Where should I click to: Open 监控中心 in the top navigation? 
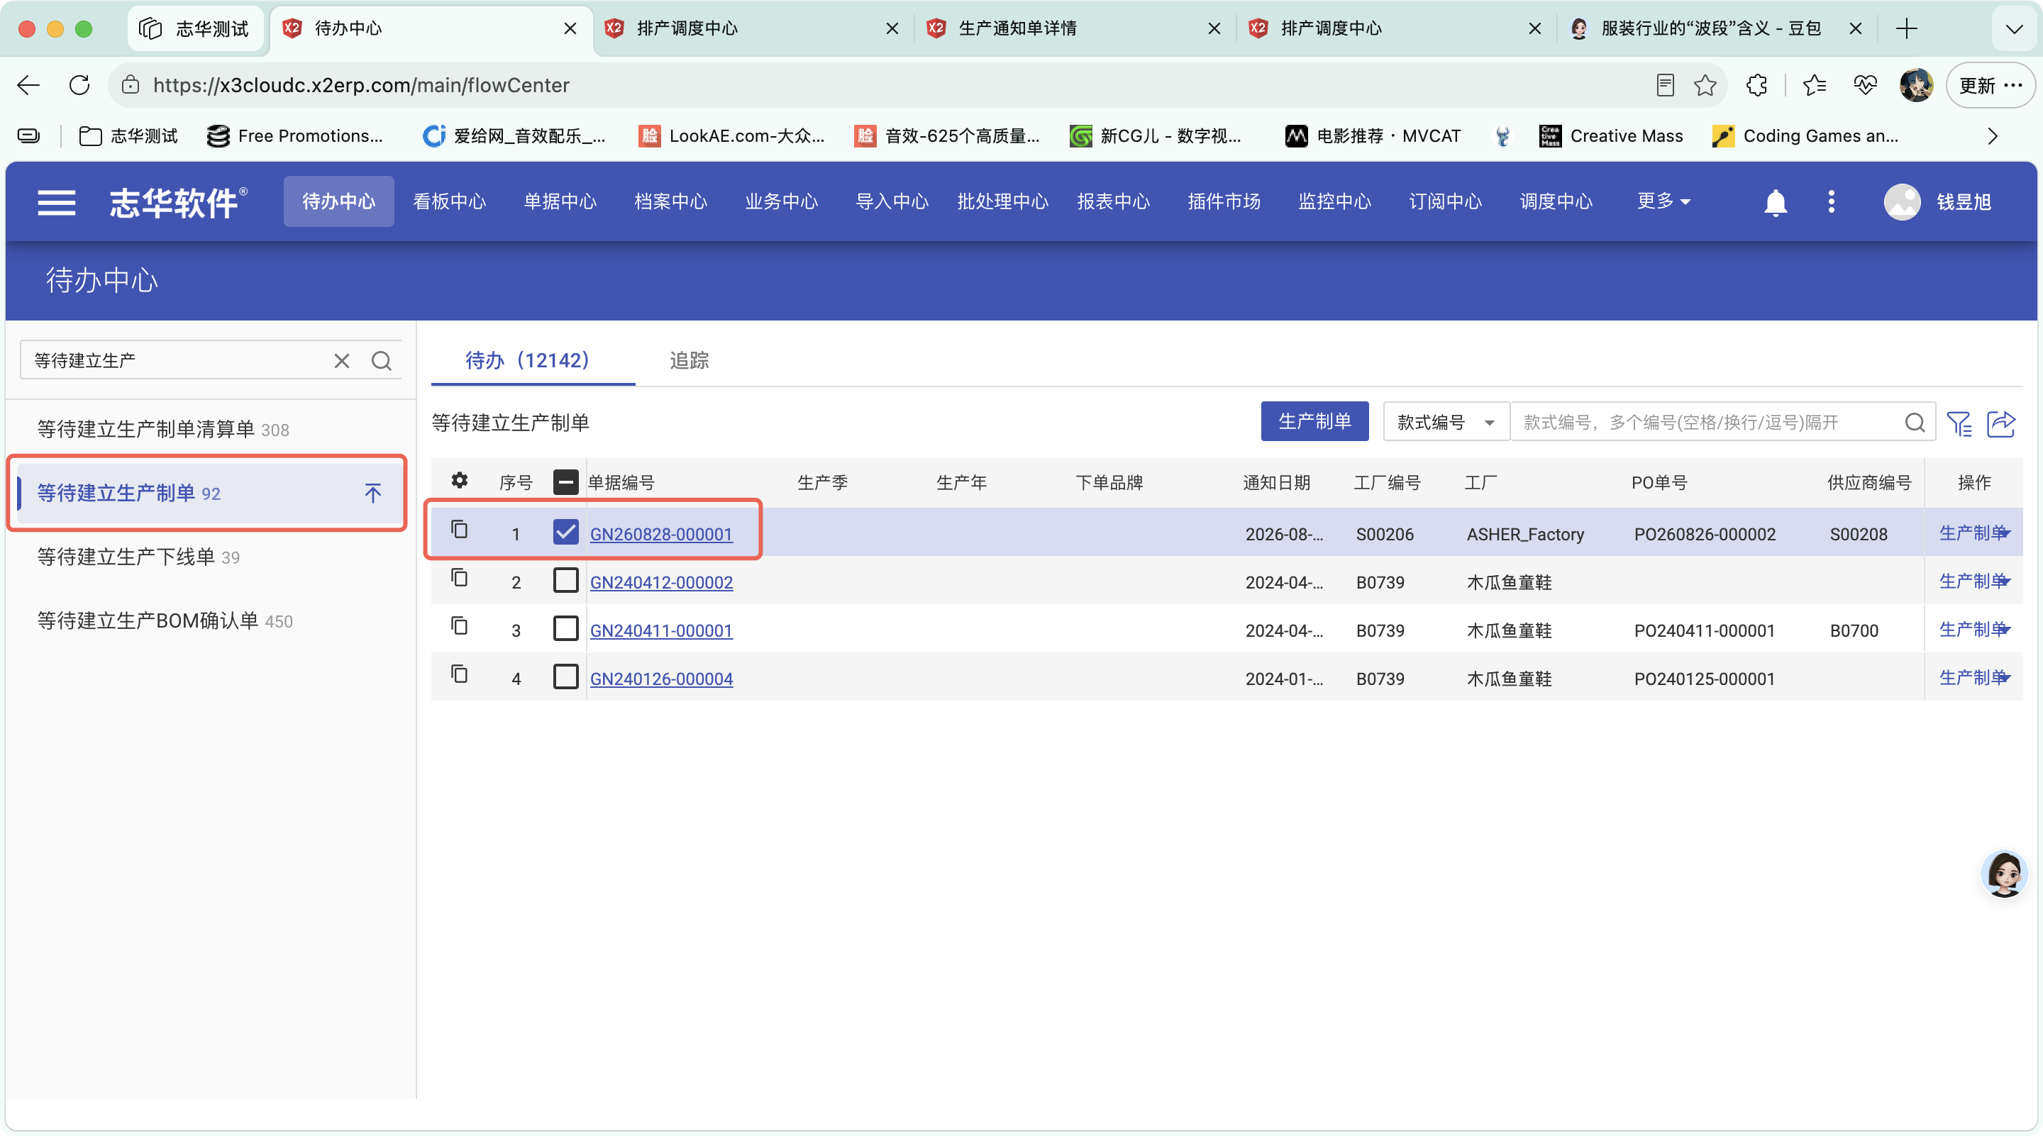coord(1335,201)
